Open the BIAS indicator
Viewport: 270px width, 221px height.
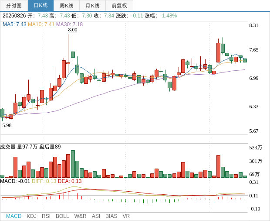coord(111,216)
